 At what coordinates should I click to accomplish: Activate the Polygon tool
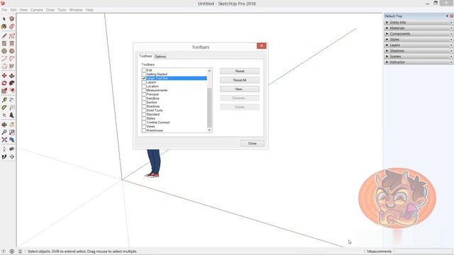tap(11, 51)
